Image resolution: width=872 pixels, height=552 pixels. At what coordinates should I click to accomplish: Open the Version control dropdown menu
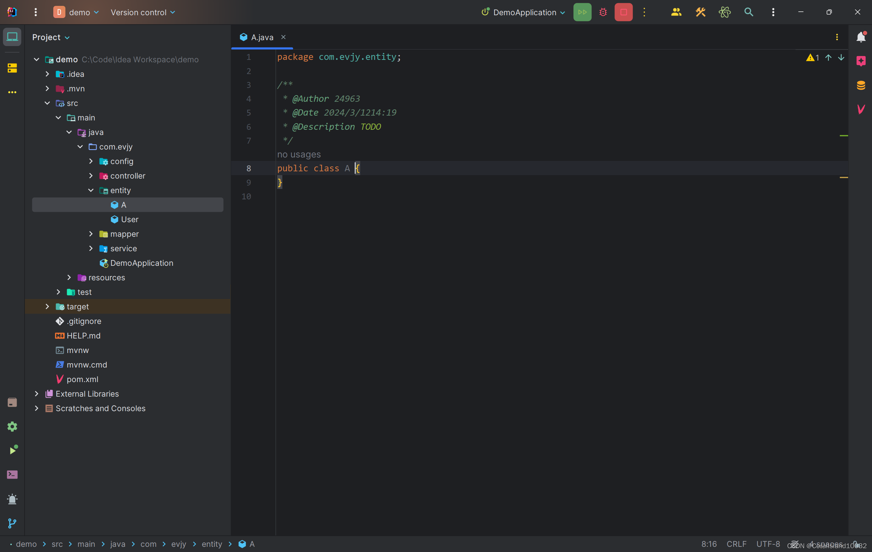click(x=143, y=12)
